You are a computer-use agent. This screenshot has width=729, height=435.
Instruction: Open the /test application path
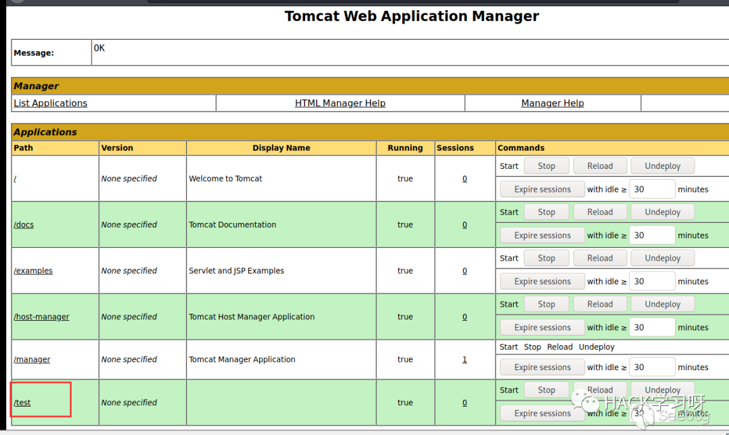click(22, 403)
